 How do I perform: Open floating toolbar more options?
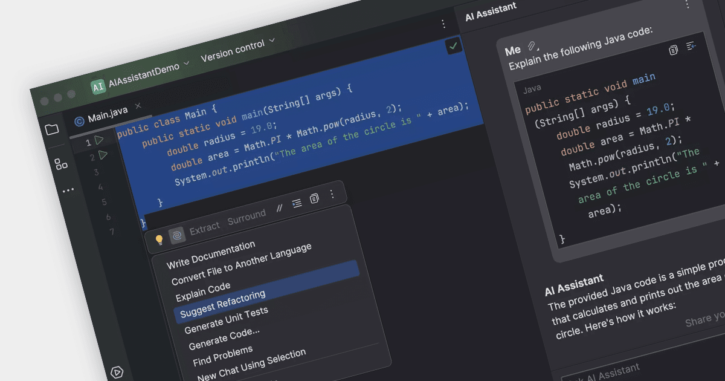click(332, 194)
